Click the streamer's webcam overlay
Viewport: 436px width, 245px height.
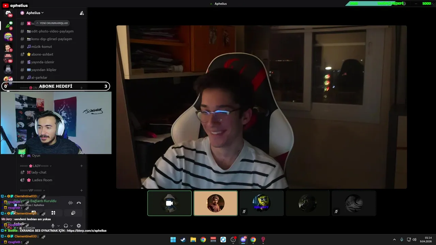tap(56, 123)
